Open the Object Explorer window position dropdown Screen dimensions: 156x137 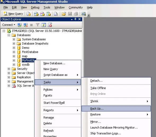click(72, 19)
